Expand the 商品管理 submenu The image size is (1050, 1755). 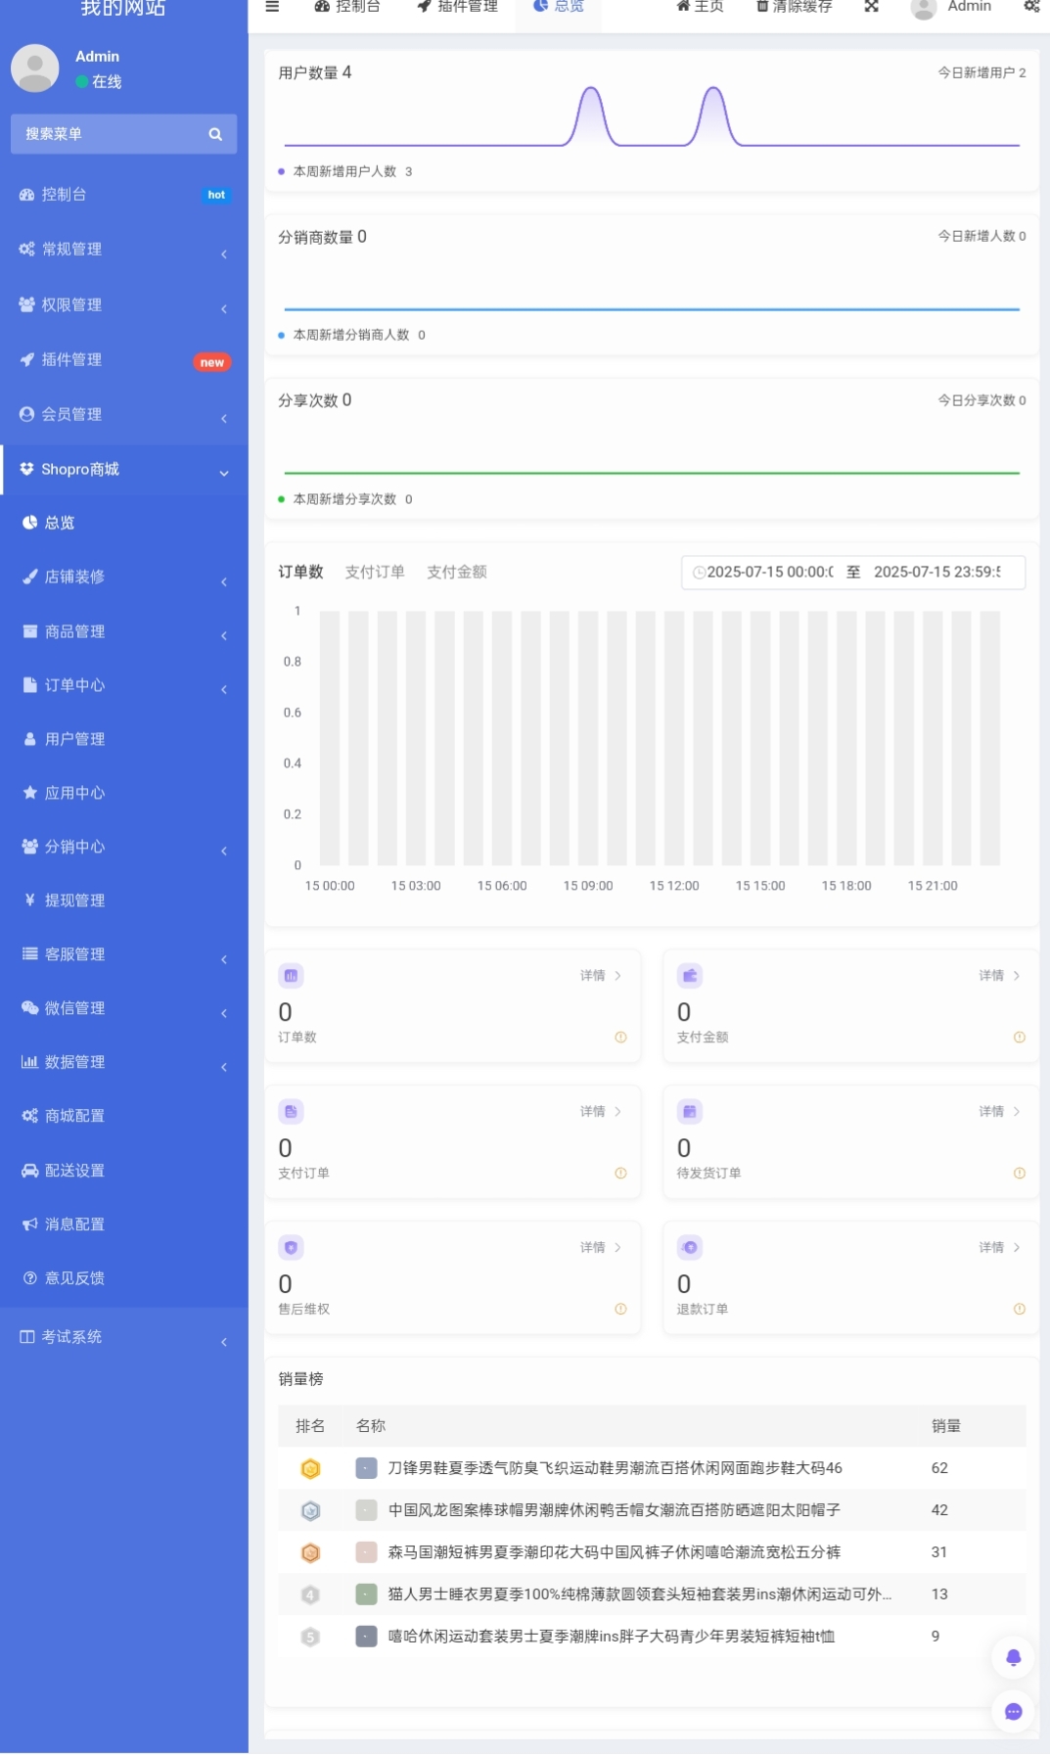click(x=123, y=631)
